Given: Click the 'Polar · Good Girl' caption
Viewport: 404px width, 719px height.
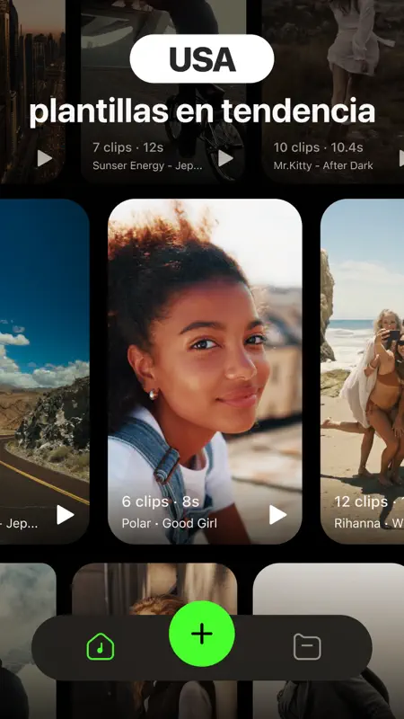Looking at the screenshot, I should [x=170, y=523].
